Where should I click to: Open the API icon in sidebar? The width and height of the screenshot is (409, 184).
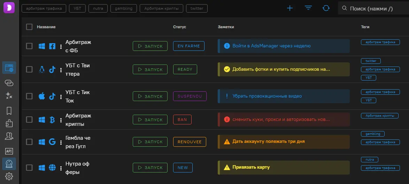(9, 151)
